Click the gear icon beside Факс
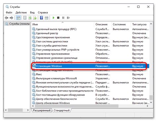The height and width of the screenshot is (121, 157). tap(34, 74)
